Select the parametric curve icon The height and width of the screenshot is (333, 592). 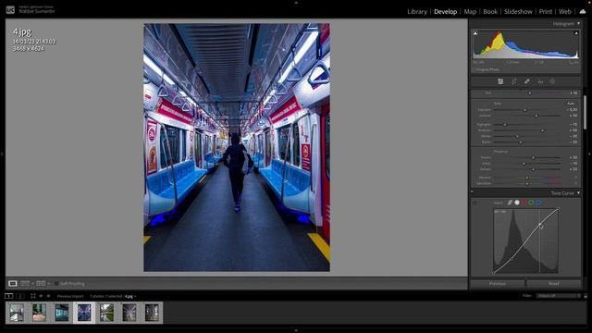pyautogui.click(x=510, y=203)
